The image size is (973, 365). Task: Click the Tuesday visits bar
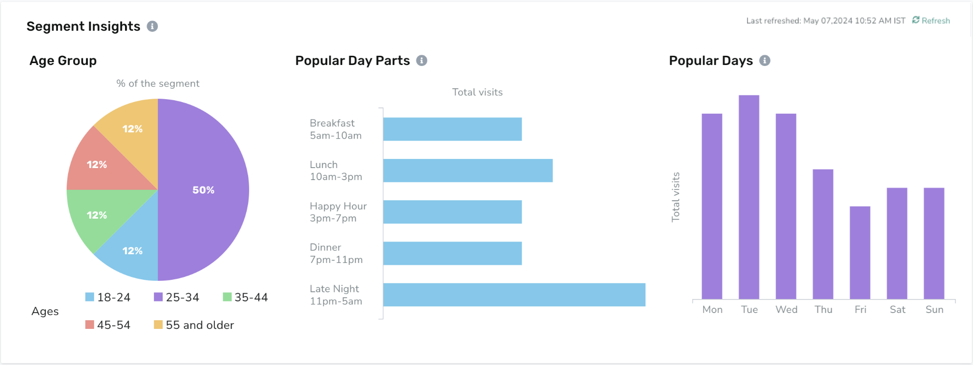(x=749, y=197)
